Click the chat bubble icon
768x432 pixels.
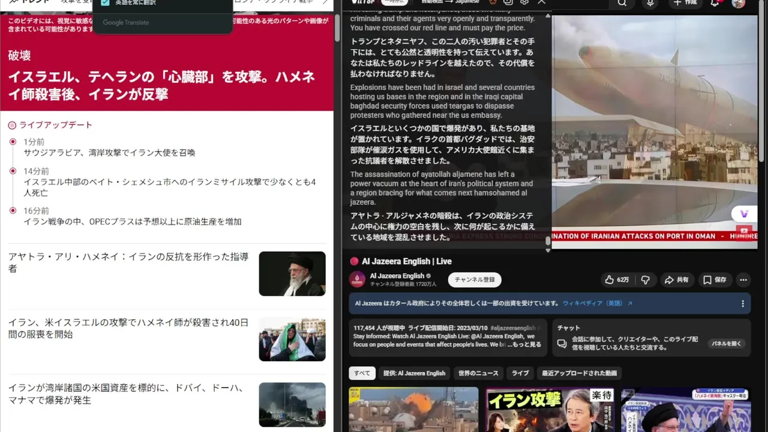[562, 344]
